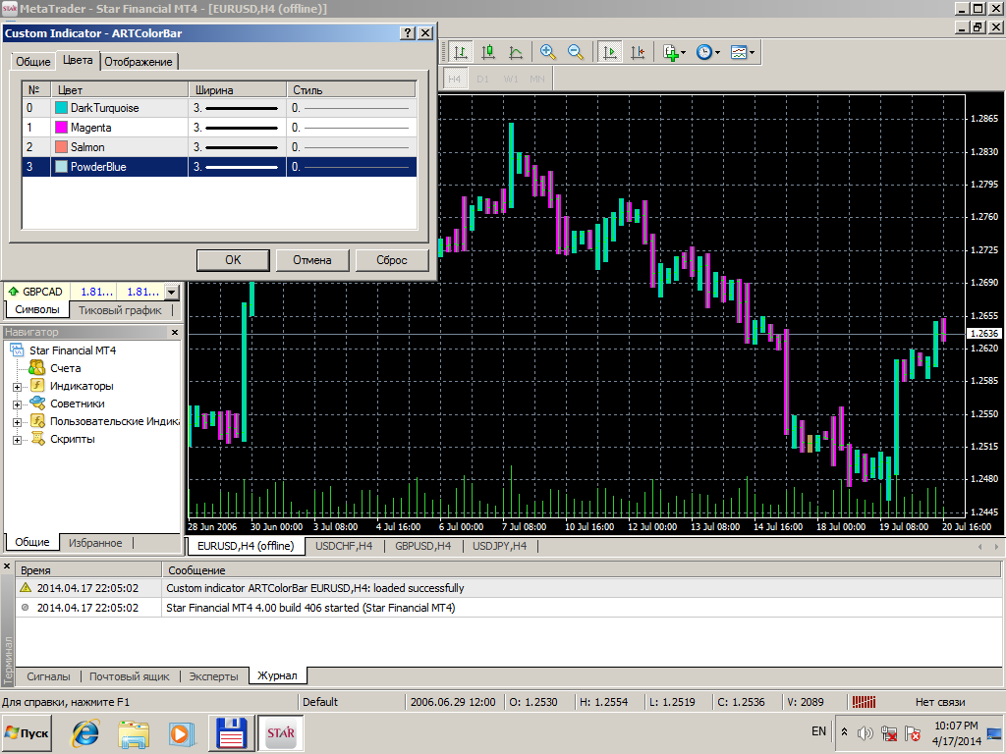Screen dimensions: 1006x754
Task: Switch to the Отображение tab
Action: click(x=139, y=62)
